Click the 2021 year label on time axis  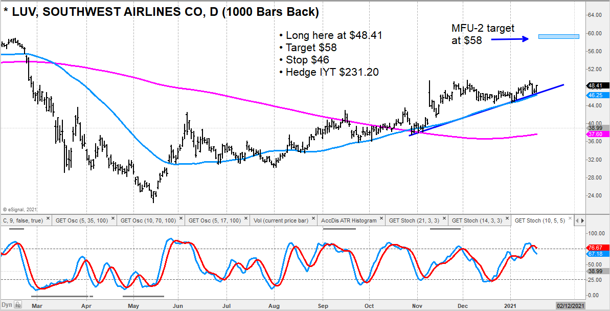point(511,306)
